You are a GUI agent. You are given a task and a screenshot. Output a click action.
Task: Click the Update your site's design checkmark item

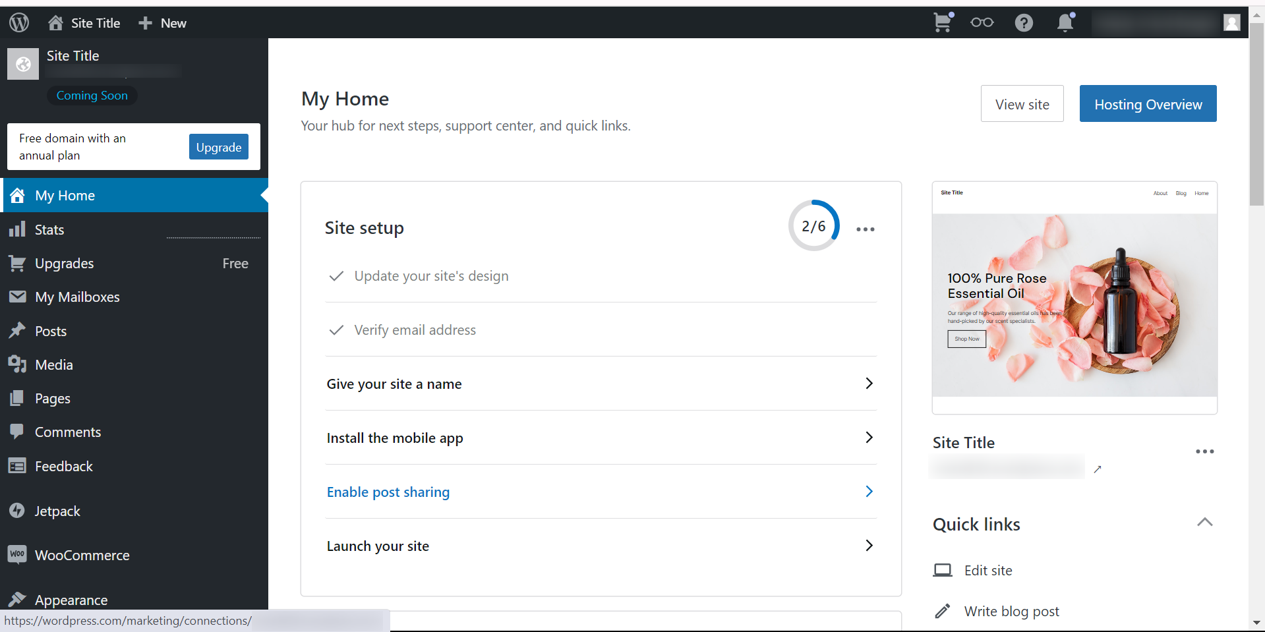tap(431, 275)
